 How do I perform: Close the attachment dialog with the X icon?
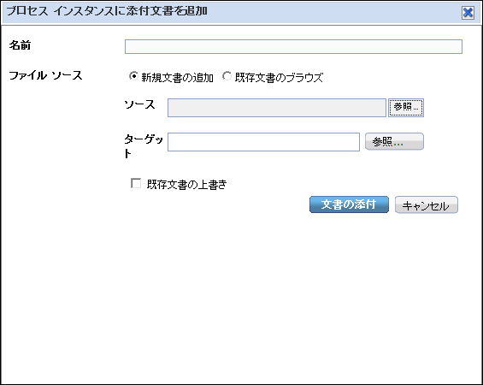(x=468, y=13)
